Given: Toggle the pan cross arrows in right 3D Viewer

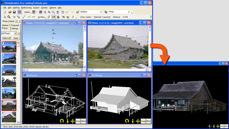Looking at the screenshot, I should (138, 121).
